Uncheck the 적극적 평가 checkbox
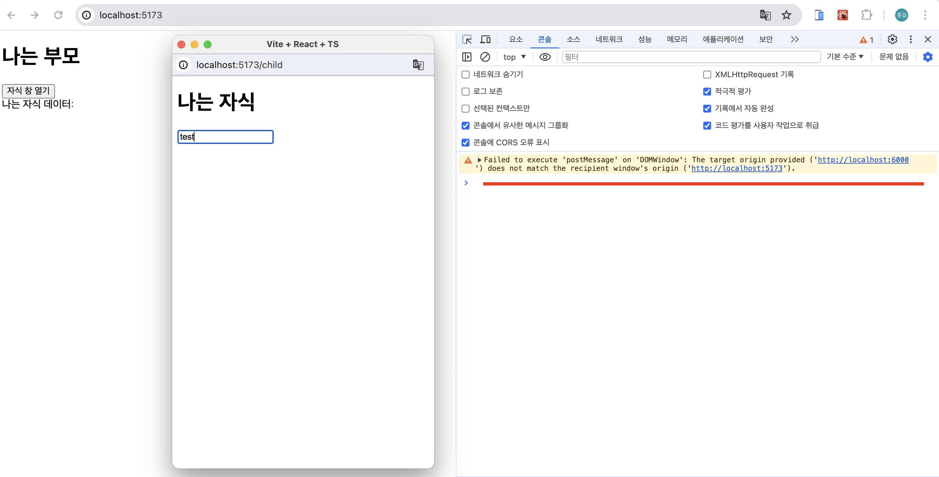 [x=707, y=91]
